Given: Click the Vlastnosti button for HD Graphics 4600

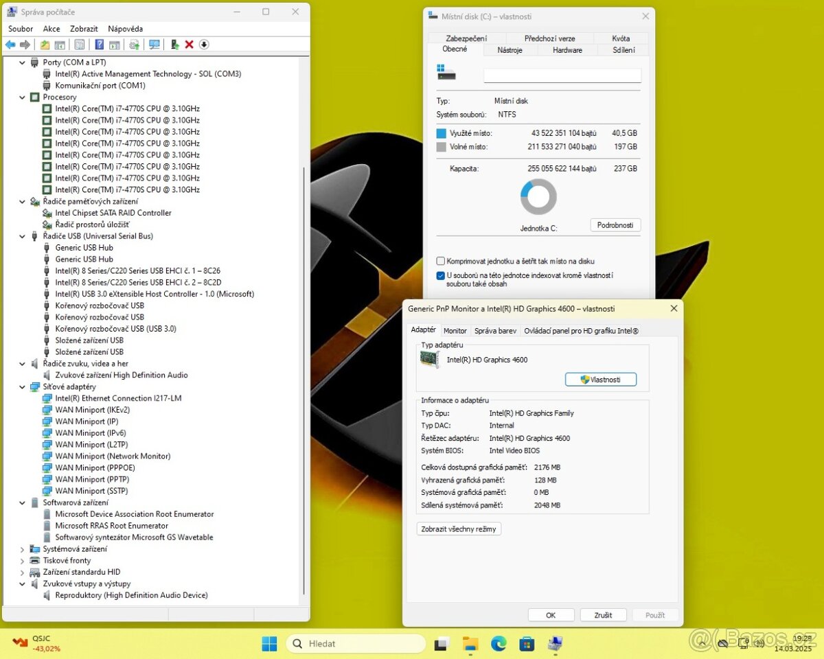Looking at the screenshot, I should coord(600,379).
